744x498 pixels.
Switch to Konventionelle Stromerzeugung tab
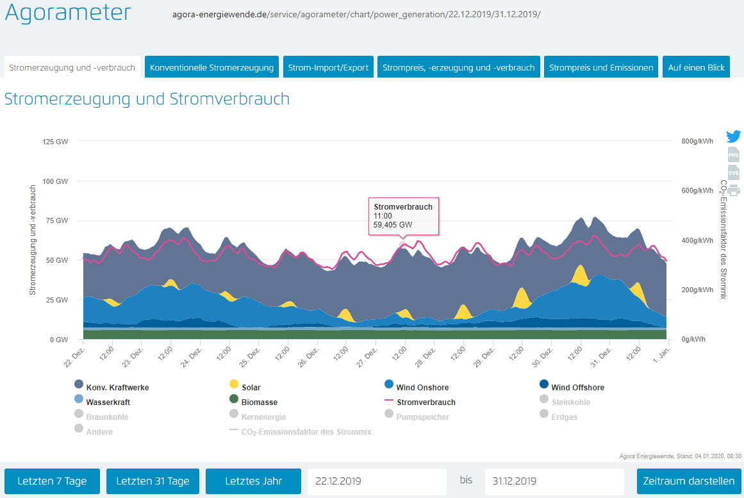pos(212,67)
